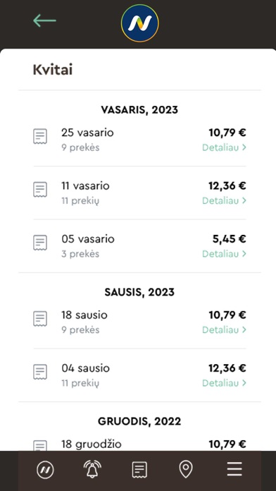Expand Detaliau for 11 vasario receipt
This screenshot has width=276, height=491.
pos(224,200)
